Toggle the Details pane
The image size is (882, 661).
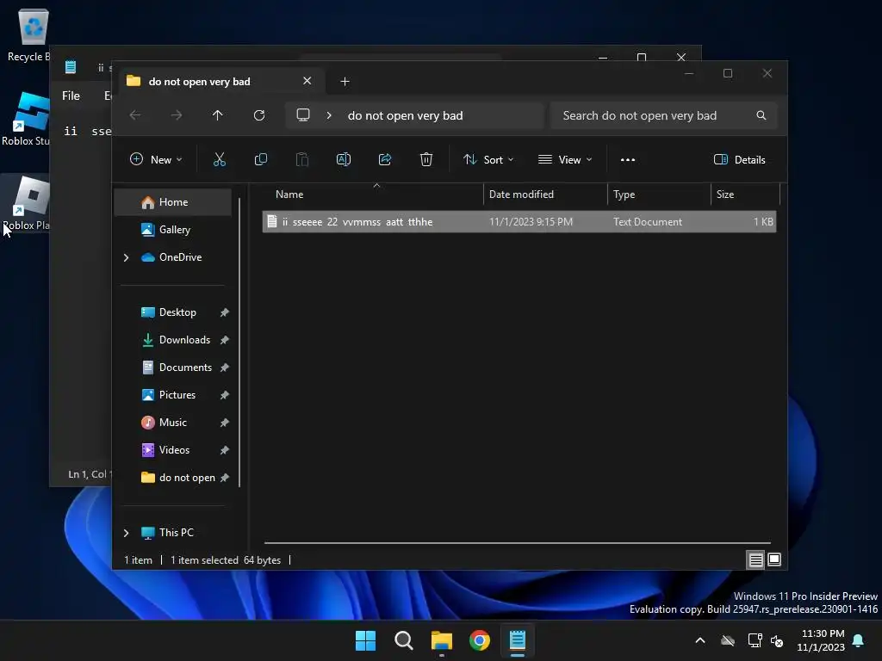pos(740,159)
